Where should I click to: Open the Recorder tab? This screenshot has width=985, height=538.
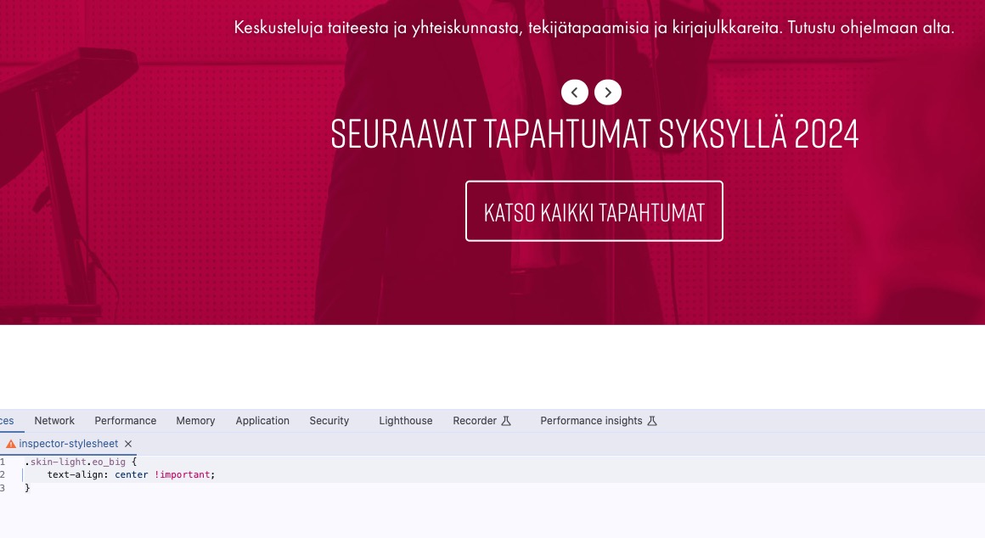coord(475,421)
